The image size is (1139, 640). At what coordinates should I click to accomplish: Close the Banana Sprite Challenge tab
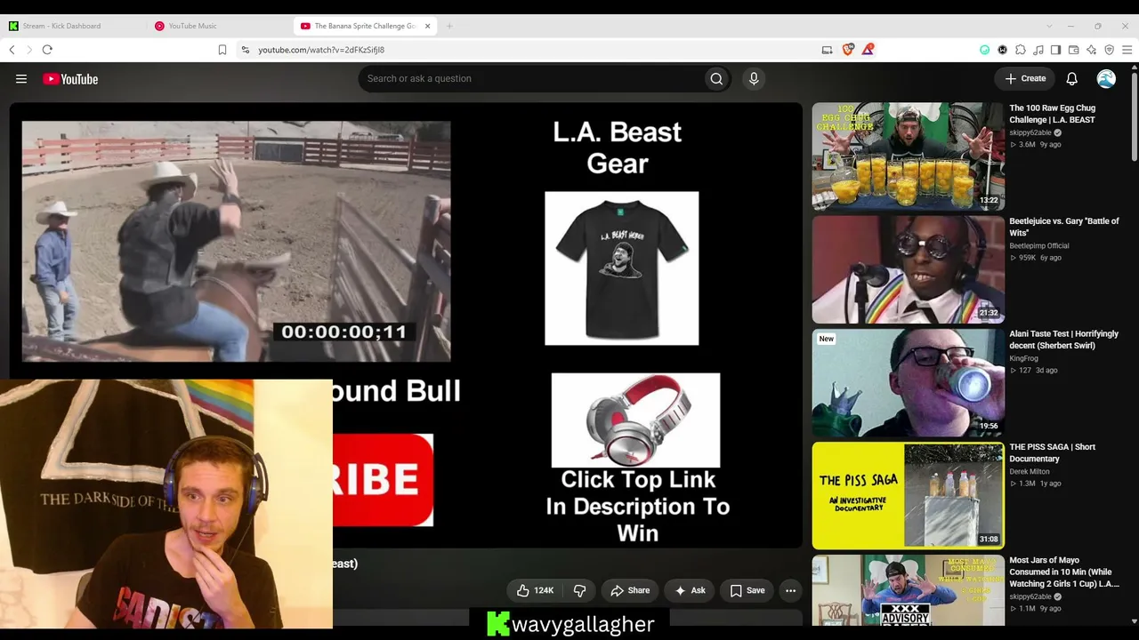(x=427, y=26)
